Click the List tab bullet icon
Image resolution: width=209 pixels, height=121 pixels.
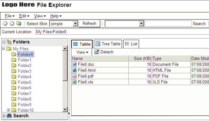[x=127, y=44]
